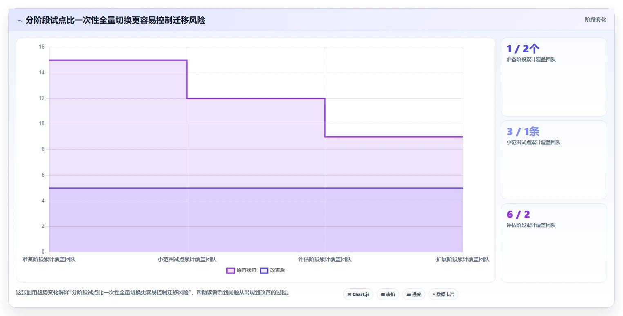Click the 1 / 2个 card value
The height and width of the screenshot is (316, 623).
click(x=523, y=49)
